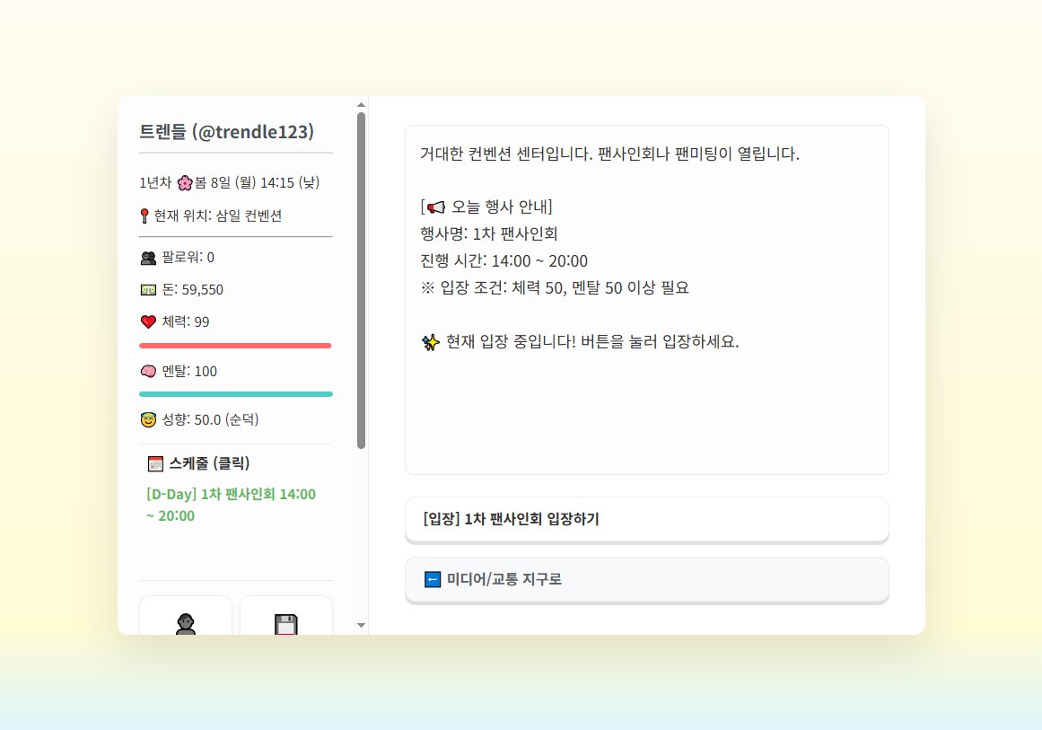1042x730 pixels.
Task: Click the calendar icon beside 스케줄
Action: [x=155, y=463]
